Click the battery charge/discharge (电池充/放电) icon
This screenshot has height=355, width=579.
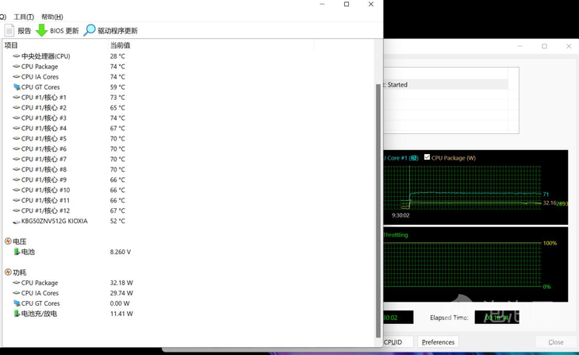(17, 314)
